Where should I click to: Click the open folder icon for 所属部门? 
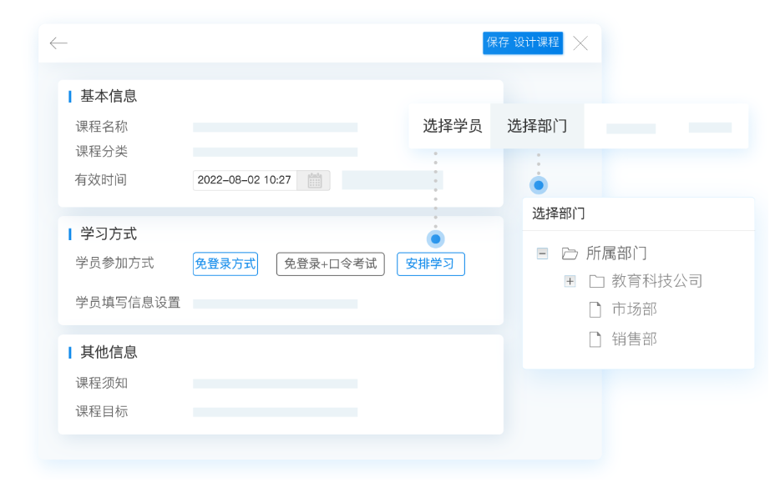(570, 254)
